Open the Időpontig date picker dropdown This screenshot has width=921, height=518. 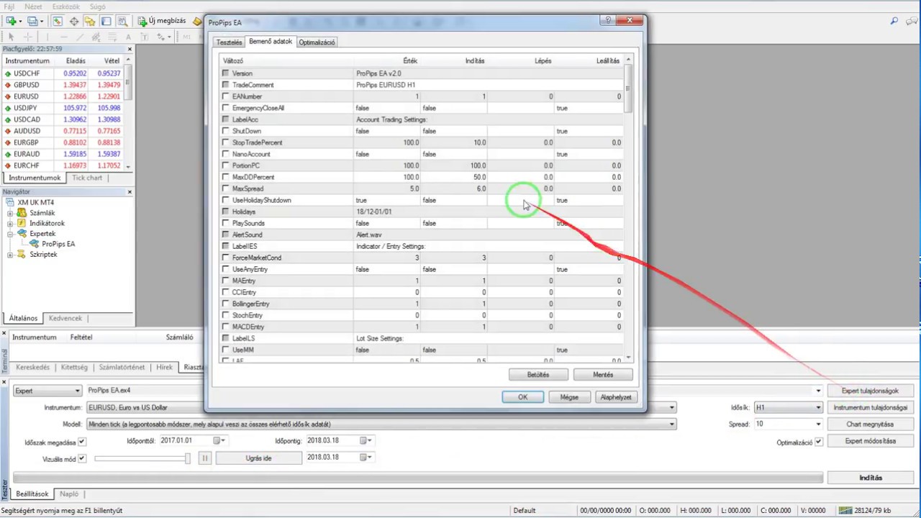(x=367, y=440)
